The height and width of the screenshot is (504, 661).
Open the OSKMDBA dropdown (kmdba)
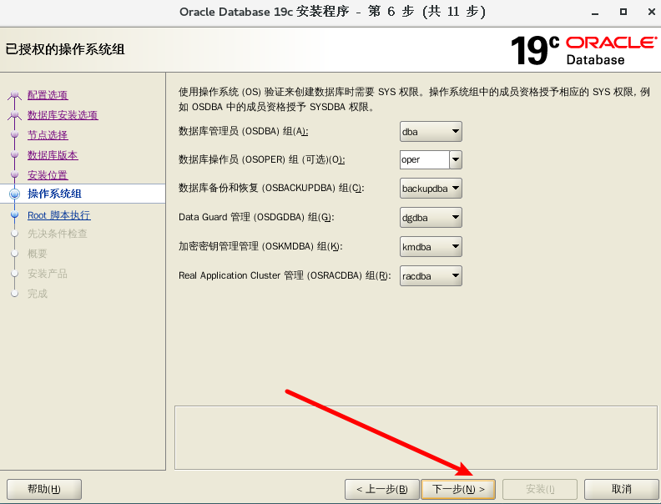click(431, 246)
